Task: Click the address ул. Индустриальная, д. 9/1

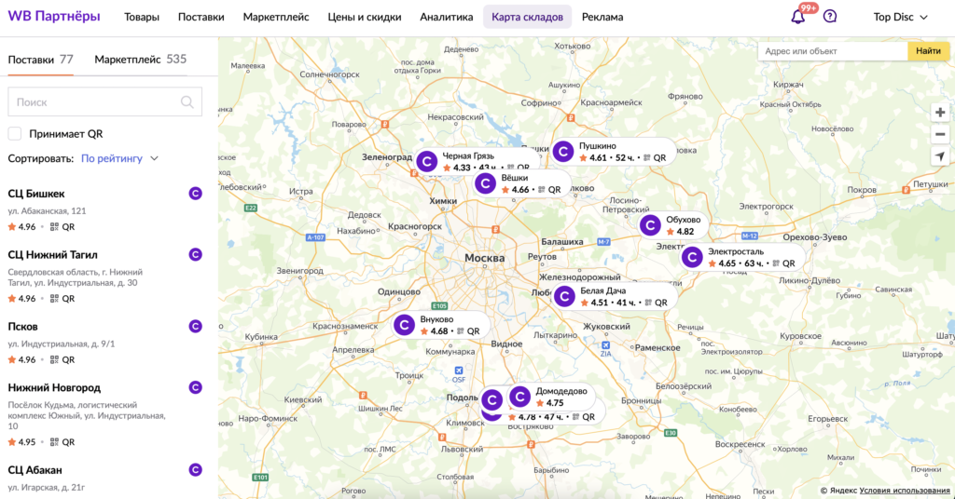Action: click(x=61, y=344)
